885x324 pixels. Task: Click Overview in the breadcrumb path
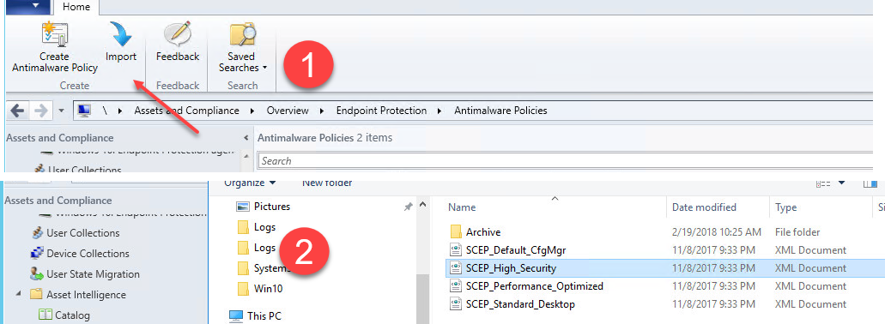click(x=288, y=111)
